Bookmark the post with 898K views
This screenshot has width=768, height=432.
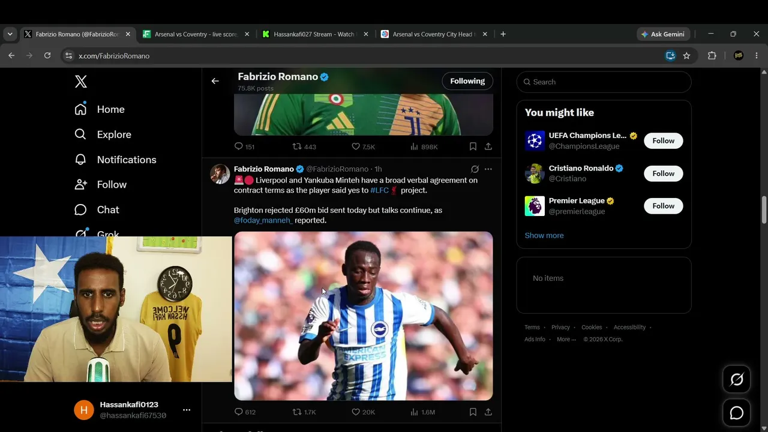473,146
